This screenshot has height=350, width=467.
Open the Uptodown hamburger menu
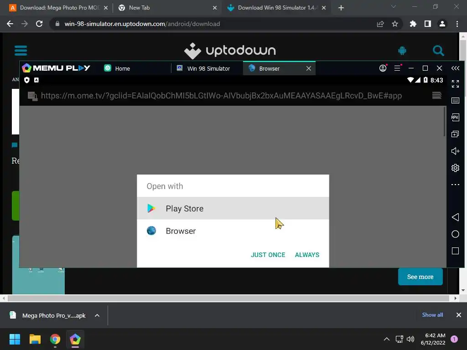21,50
